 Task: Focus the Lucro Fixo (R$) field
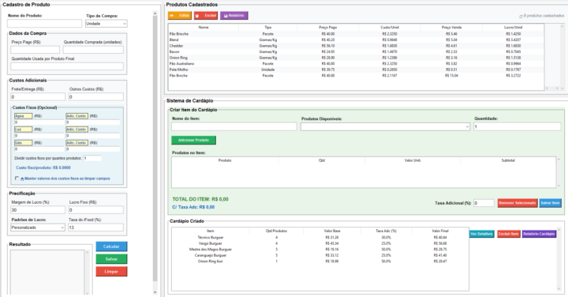[x=96, y=210]
